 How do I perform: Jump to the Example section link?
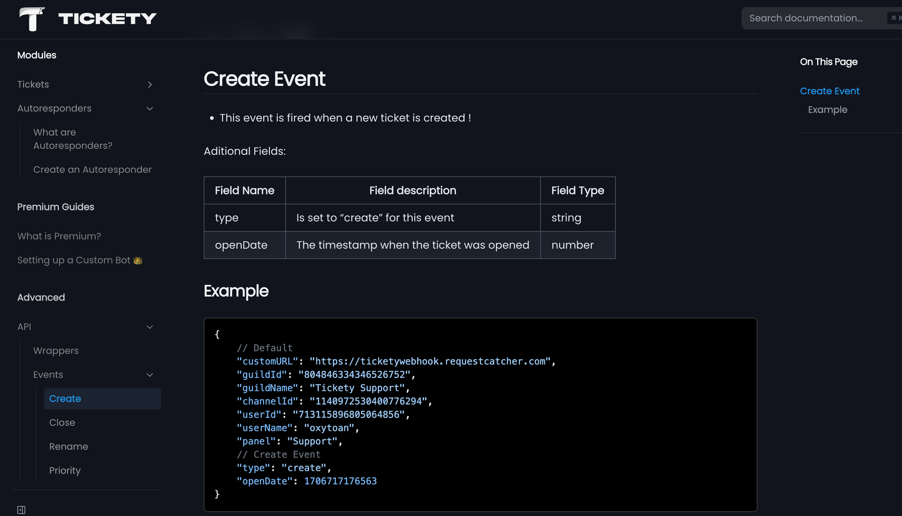click(827, 110)
